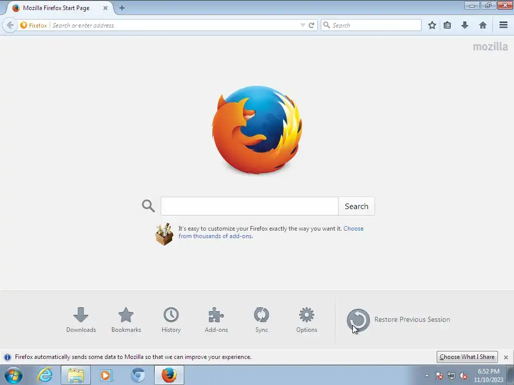This screenshot has width=514, height=385.
Task: Select the Mozilla Firefox Start Page tab
Action: (56, 8)
